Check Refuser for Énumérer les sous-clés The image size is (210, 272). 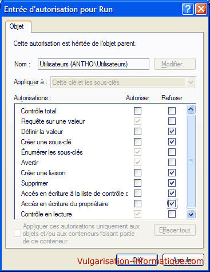172,152
